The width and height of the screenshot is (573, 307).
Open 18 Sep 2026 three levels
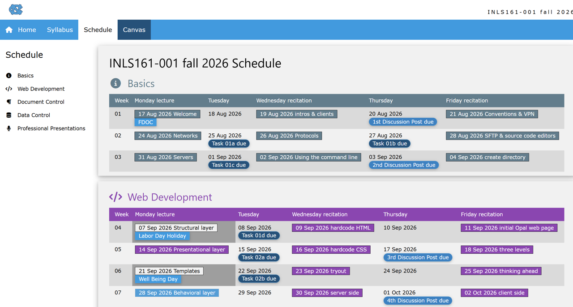[x=497, y=250]
